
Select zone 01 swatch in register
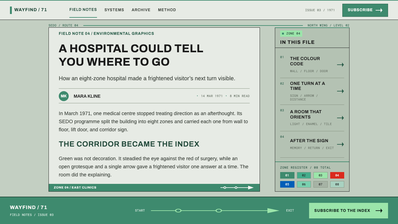point(287,175)
